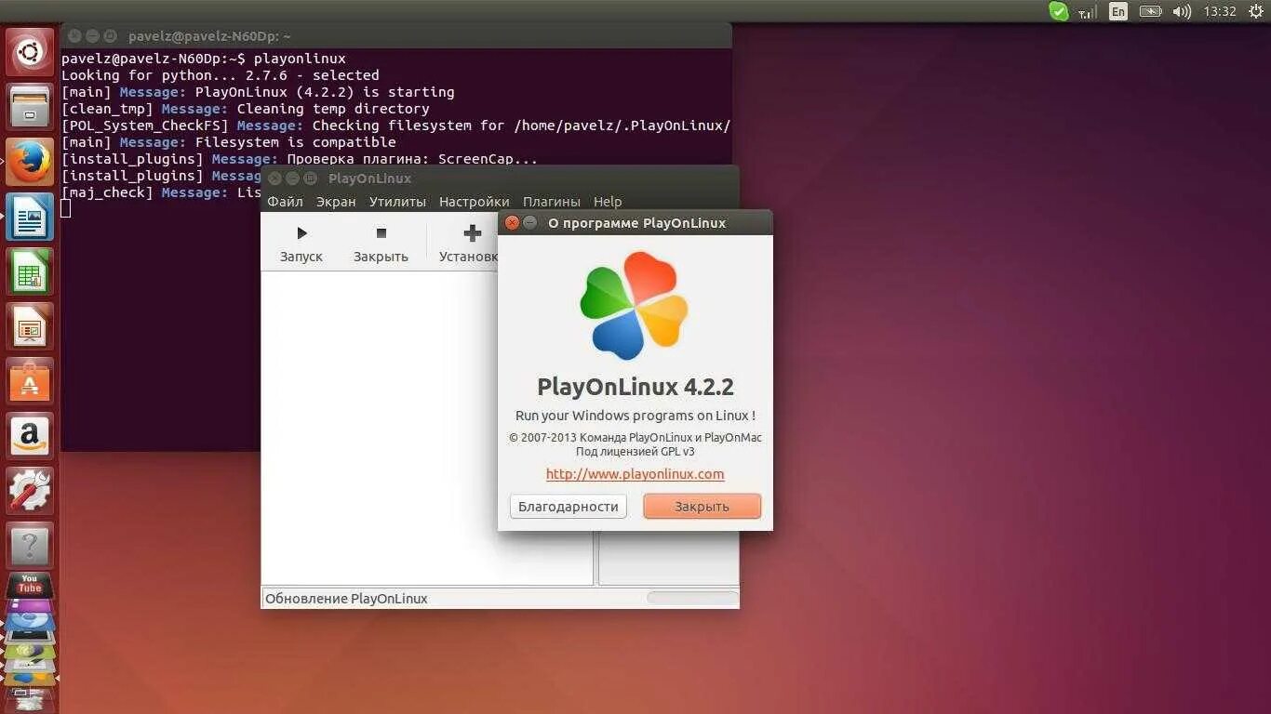1271x714 pixels.
Task: Open the Файл menu in PlayOnLinux
Action: click(285, 202)
